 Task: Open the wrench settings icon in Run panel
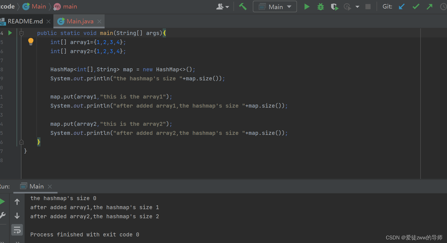(2, 215)
